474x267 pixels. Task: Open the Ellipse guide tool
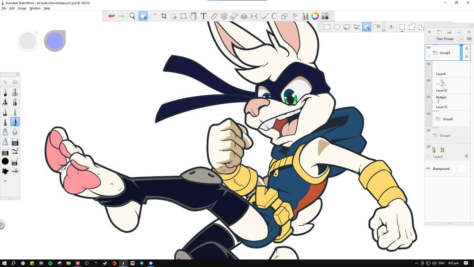tap(224, 16)
